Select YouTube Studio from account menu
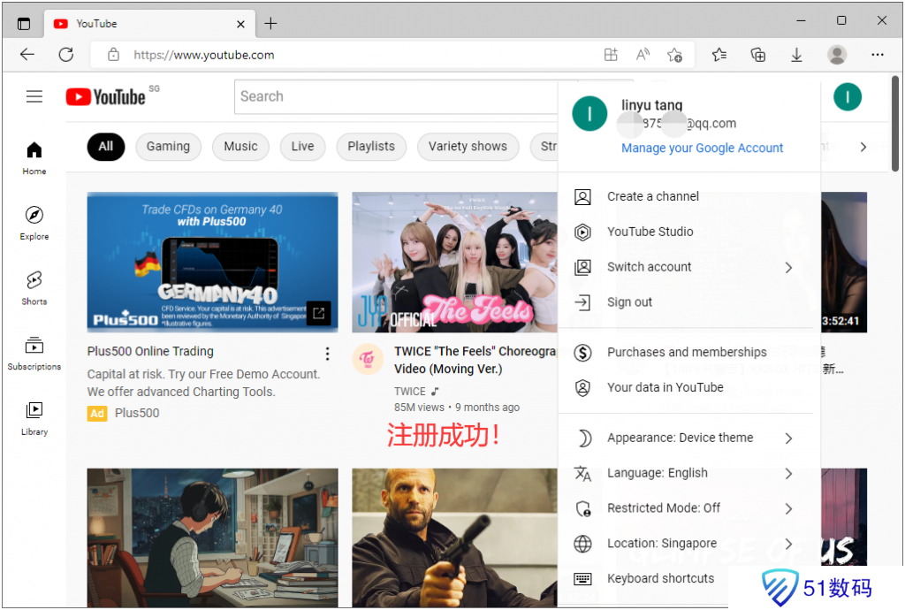Screen dimensions: 905x610 (650, 232)
